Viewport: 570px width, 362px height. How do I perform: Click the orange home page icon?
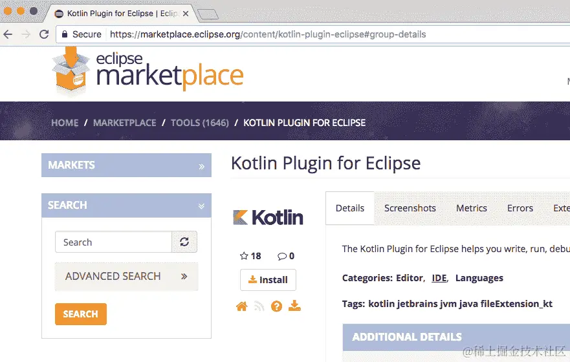point(242,306)
